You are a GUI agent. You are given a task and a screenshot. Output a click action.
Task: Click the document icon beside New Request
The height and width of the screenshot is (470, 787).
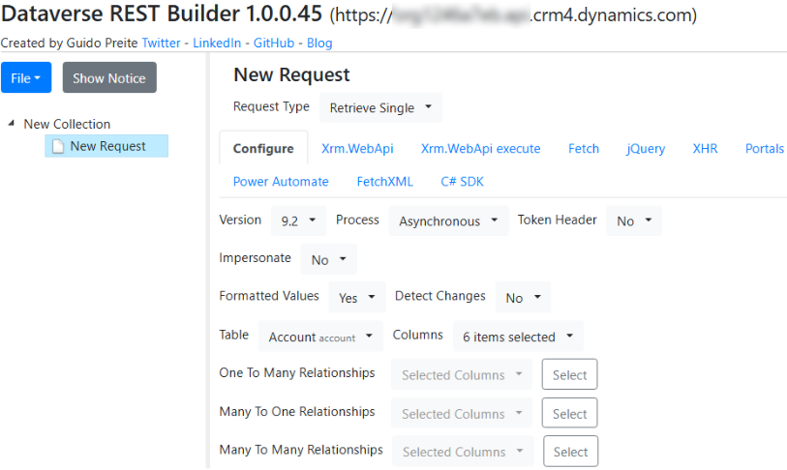coord(57,146)
